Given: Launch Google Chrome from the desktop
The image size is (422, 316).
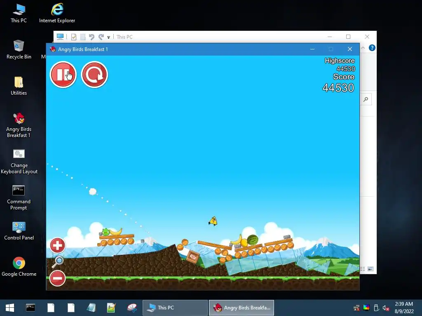Looking at the screenshot, I should [x=19, y=267].
